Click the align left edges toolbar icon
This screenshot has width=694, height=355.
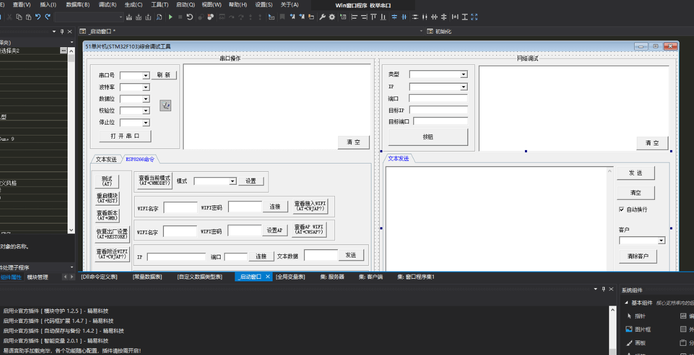(x=354, y=17)
